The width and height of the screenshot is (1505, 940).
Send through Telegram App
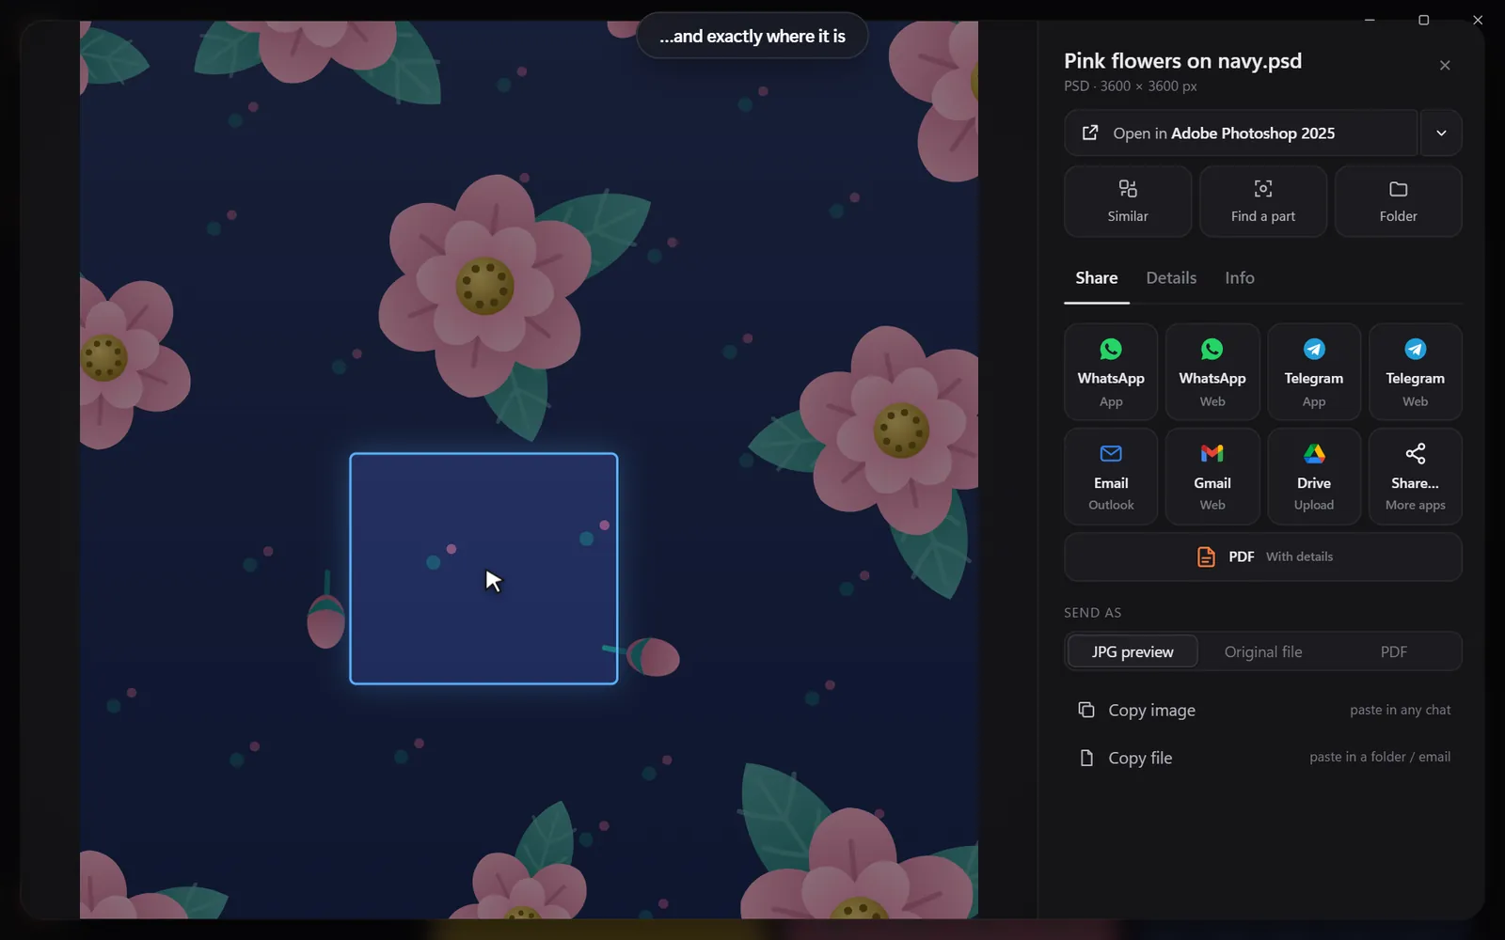click(1314, 371)
